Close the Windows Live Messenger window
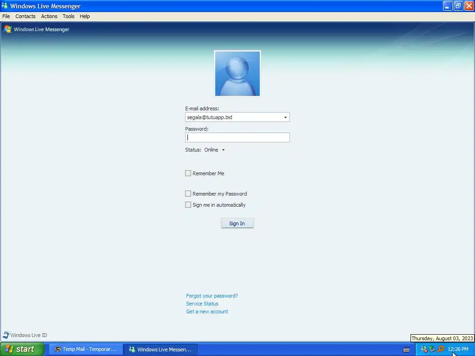Viewport: 475px width, 356px height. [x=469, y=6]
